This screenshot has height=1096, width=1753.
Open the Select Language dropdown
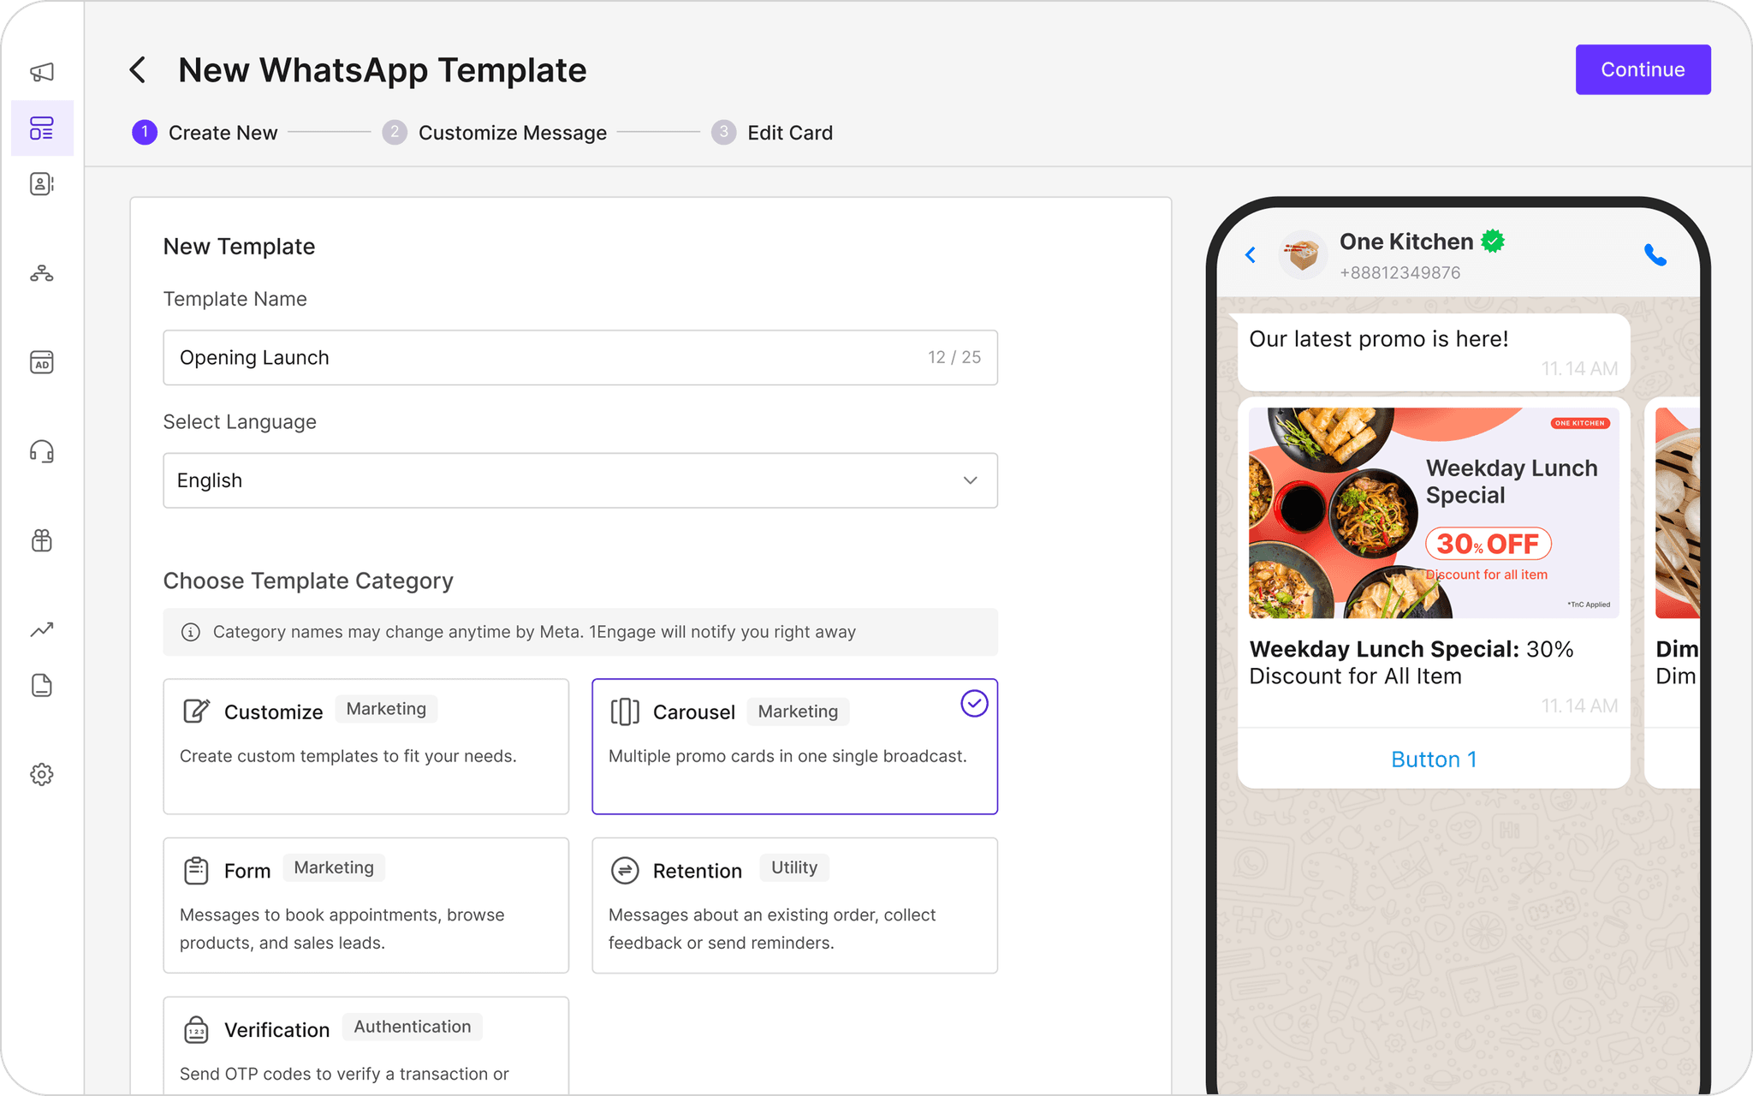(x=580, y=480)
